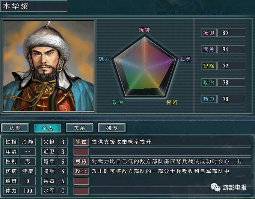Click the 骑兵 aptitude S rating
This screenshot has width=255, height=199.
tap(63, 171)
